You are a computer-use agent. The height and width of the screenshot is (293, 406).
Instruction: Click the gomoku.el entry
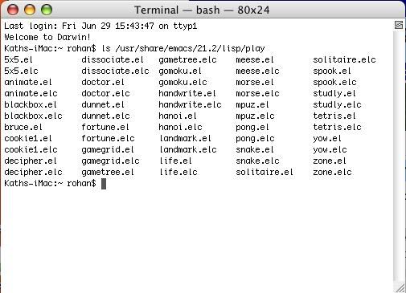180,71
